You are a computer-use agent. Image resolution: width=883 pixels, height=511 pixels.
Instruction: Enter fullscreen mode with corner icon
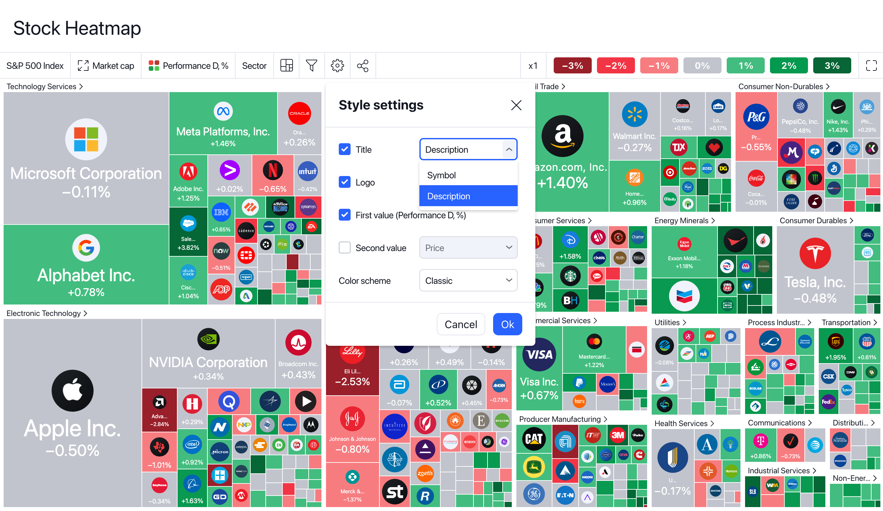(871, 66)
